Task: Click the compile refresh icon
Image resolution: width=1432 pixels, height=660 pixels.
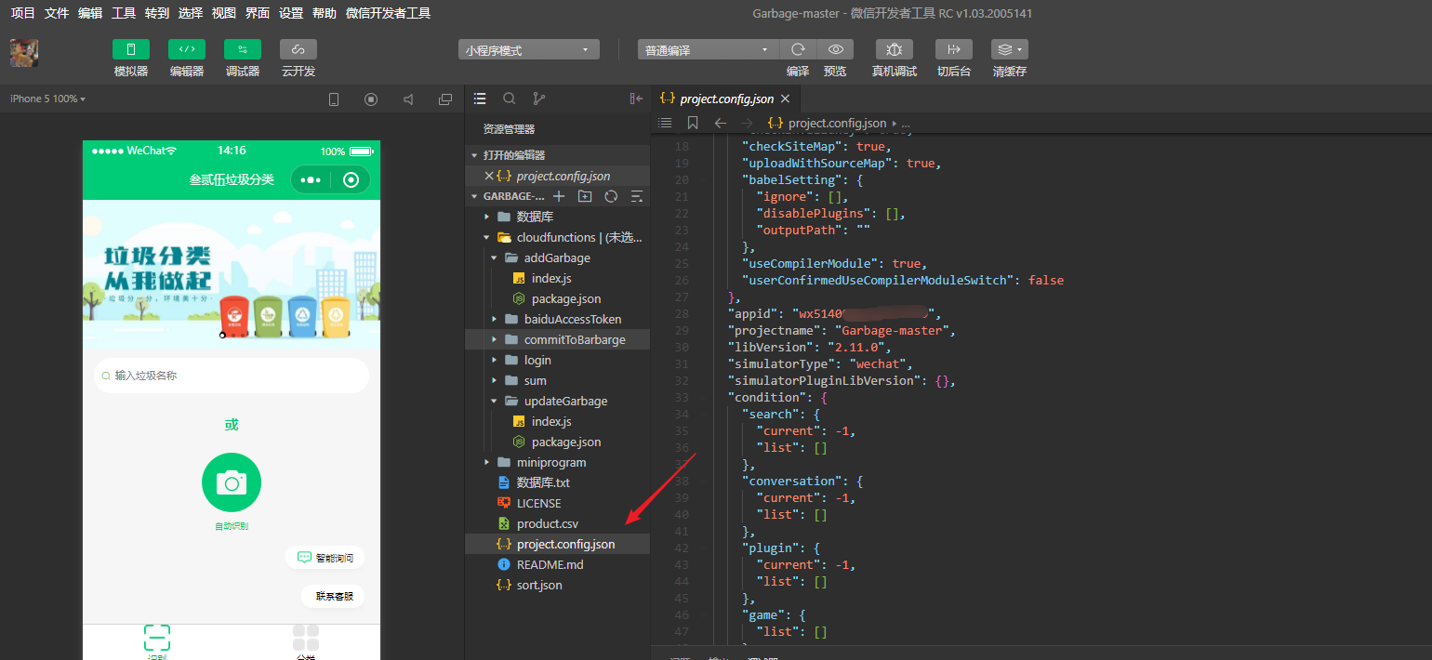Action: click(798, 49)
